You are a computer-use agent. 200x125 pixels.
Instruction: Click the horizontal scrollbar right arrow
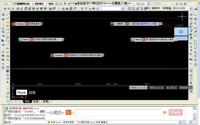(190, 122)
